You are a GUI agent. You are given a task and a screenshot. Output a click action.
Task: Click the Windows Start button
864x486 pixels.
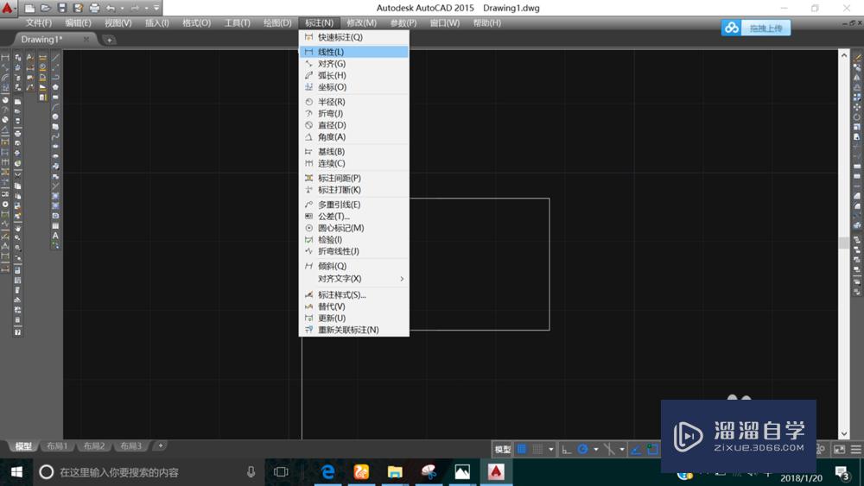click(16, 471)
